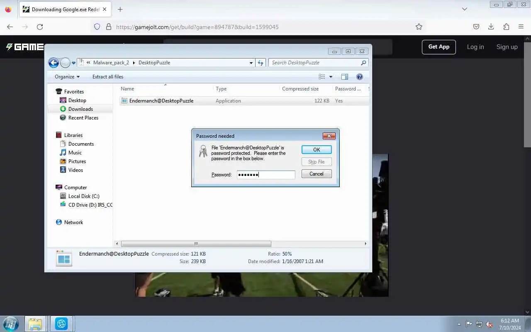
Task: Click the Skip File button
Action: [x=317, y=162]
